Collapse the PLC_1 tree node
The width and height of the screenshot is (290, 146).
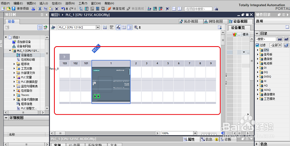click(x=10, y=51)
